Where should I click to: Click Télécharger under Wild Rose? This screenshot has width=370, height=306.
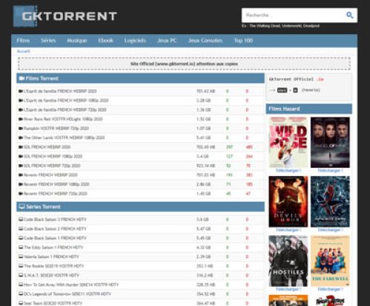[x=288, y=171]
